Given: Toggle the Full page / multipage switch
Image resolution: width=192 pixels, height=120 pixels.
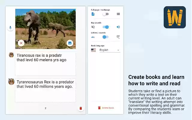Looking at the screenshot, I should pos(106,14).
